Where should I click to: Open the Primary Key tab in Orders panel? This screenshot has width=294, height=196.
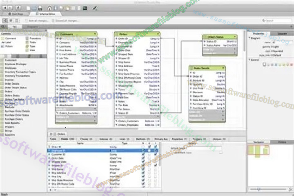pyautogui.click(x=161, y=139)
